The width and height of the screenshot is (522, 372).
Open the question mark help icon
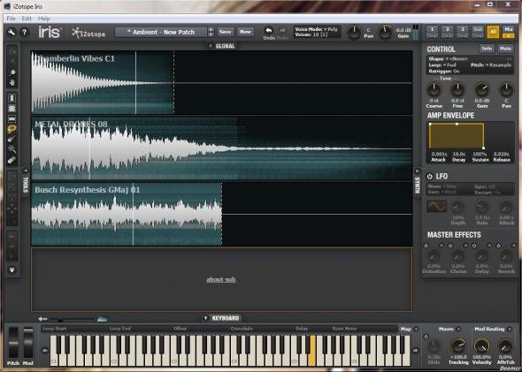tap(24, 32)
